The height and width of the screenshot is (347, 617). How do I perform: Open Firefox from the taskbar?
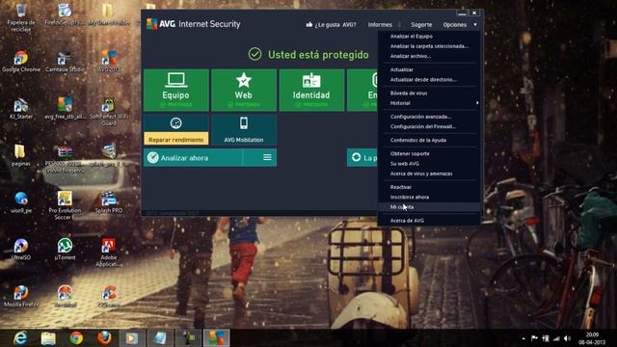pyautogui.click(x=104, y=338)
